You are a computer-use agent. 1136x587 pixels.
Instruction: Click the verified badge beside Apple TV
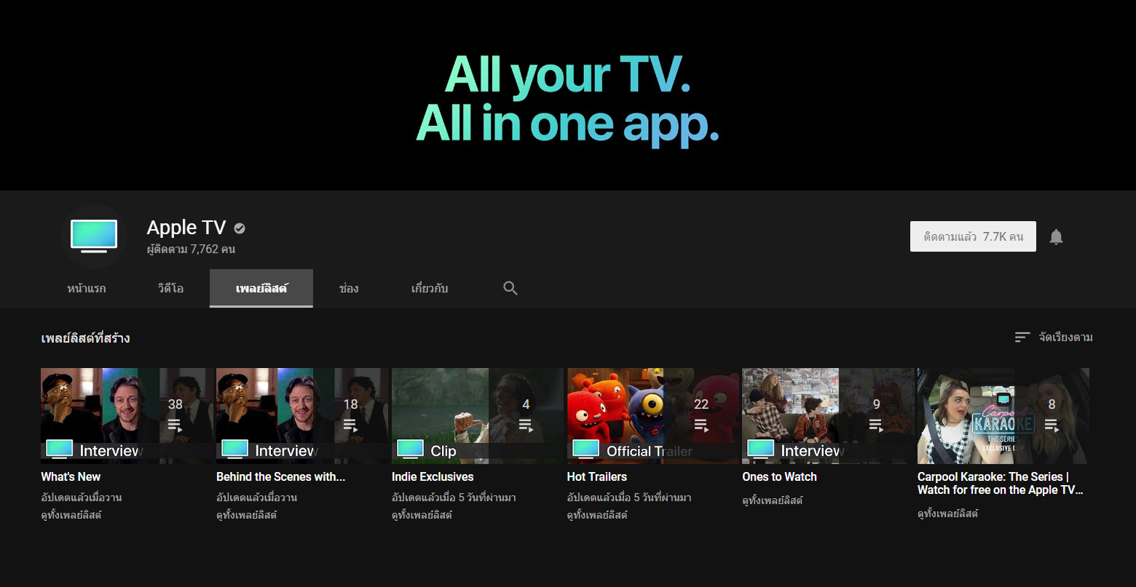tap(239, 227)
